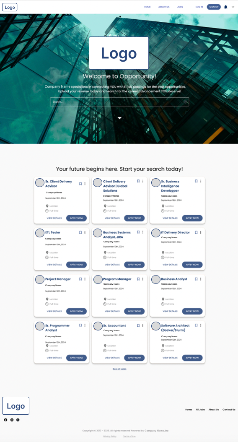Click the Program Manager company avatar
The width and height of the screenshot is (238, 442).
click(98, 280)
